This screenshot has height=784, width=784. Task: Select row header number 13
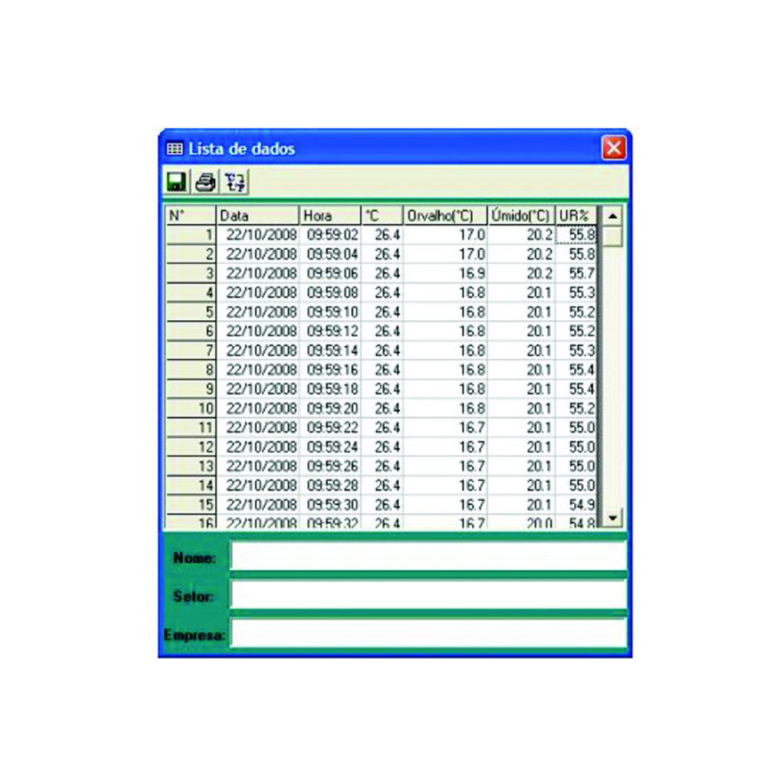point(191,466)
